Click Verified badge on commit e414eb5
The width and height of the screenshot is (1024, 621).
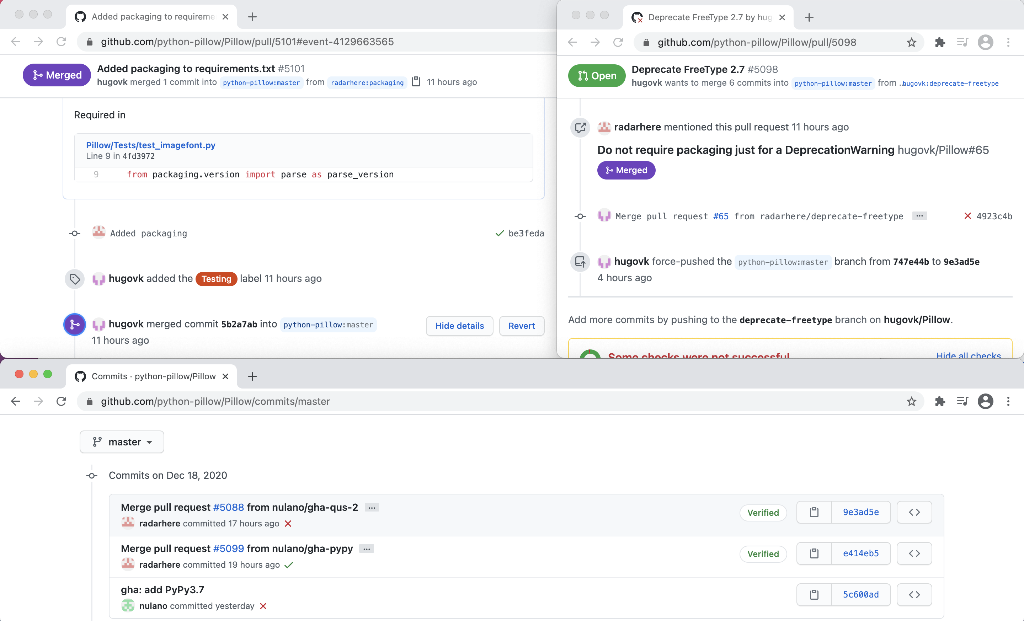(x=763, y=554)
